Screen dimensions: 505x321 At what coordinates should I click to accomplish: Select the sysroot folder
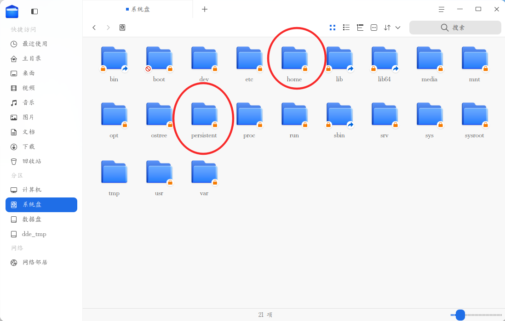[474, 121]
